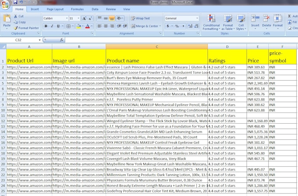Apply comma style
The height and width of the screenshot is (196, 298).
pos(183,26)
